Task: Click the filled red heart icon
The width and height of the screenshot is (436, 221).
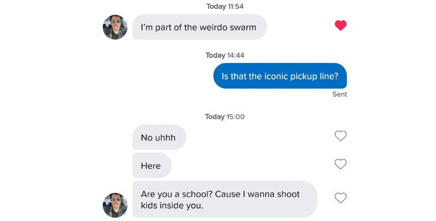Action: coord(340,25)
